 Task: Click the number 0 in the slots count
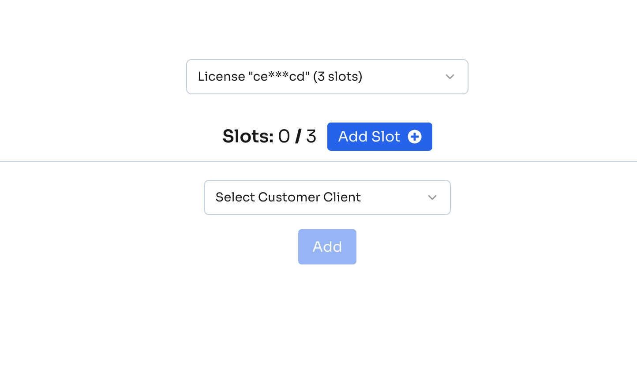point(284,137)
